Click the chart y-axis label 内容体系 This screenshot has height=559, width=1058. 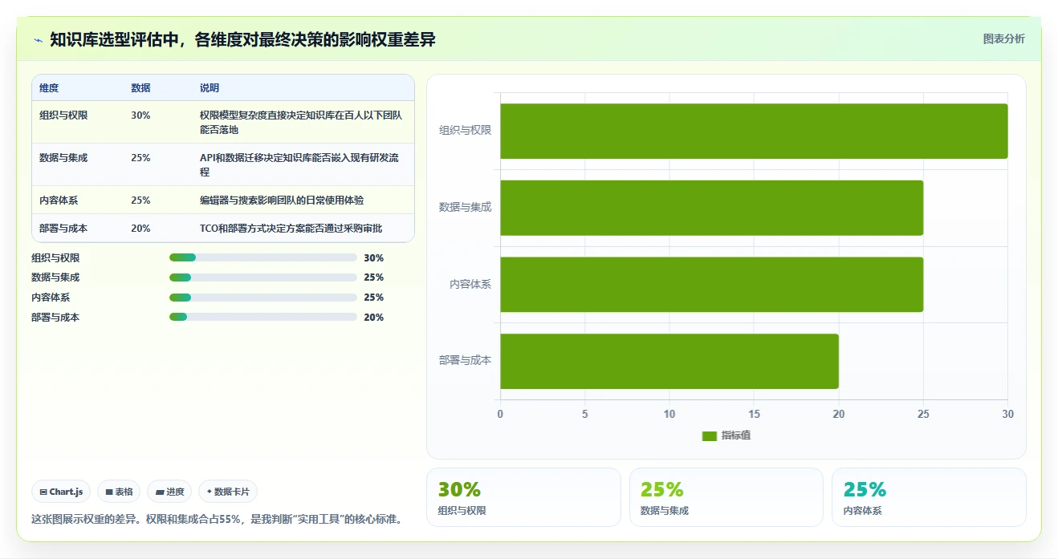click(x=470, y=285)
